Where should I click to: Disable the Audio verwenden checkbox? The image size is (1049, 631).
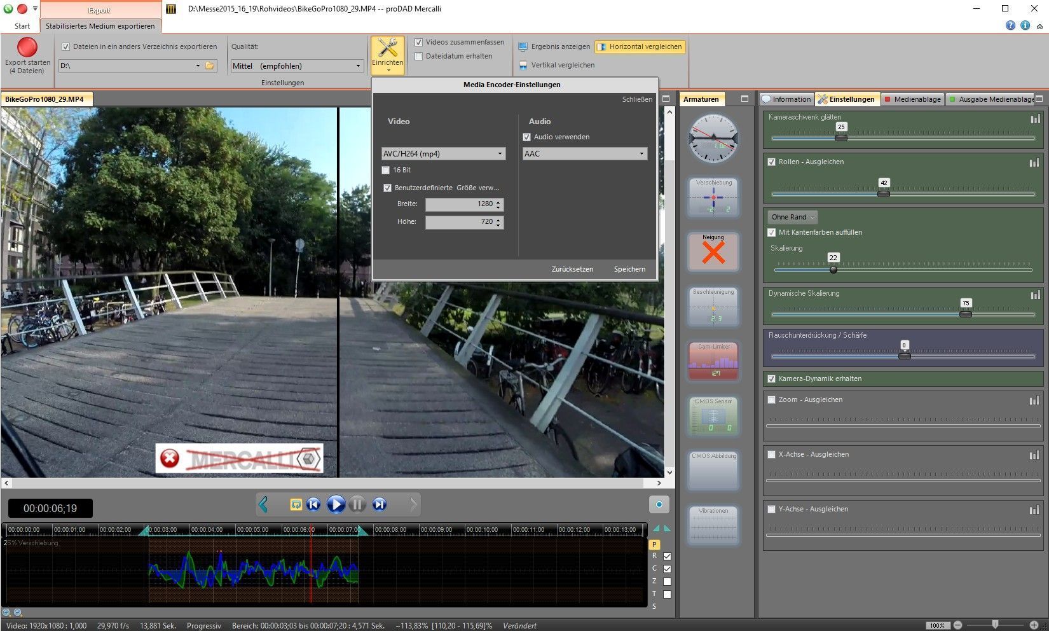click(x=526, y=137)
